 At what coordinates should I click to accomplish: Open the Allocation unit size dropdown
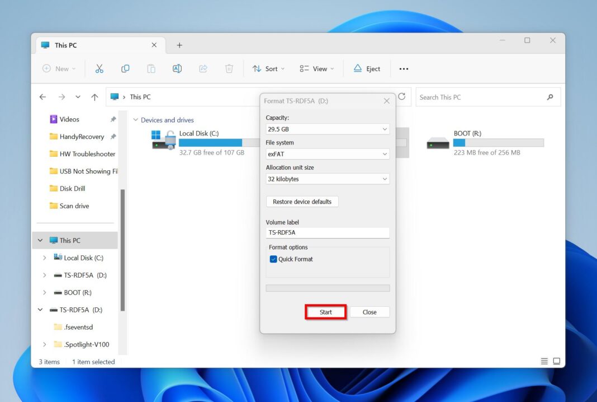(328, 179)
